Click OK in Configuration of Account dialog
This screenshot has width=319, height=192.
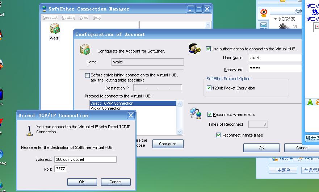click(x=261, y=148)
